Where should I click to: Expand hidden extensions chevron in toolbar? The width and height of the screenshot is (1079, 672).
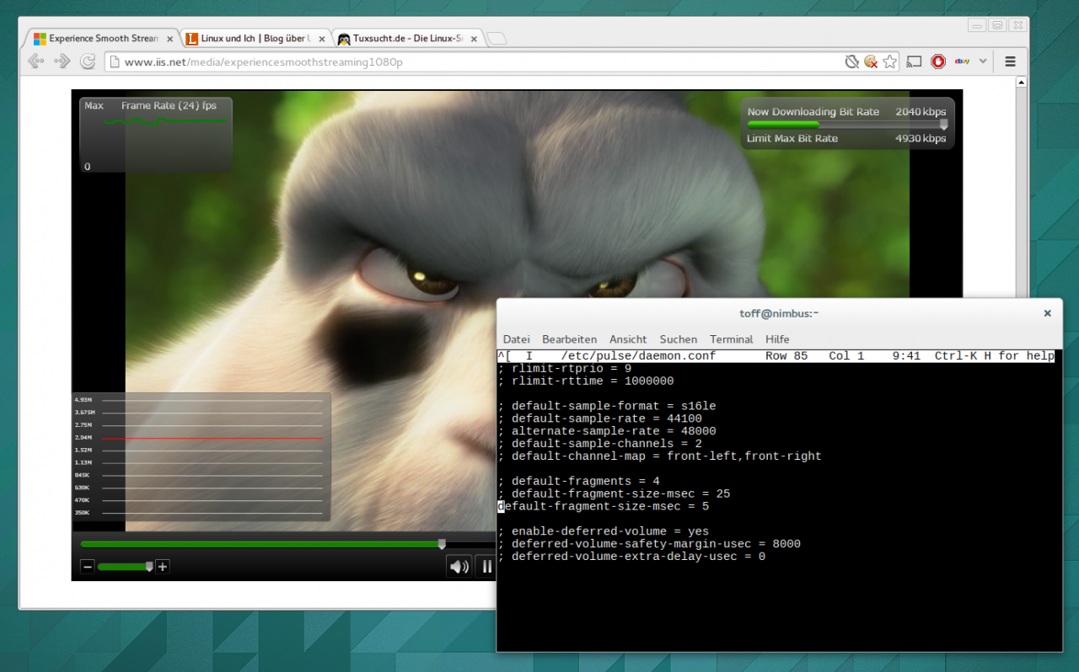tap(983, 61)
